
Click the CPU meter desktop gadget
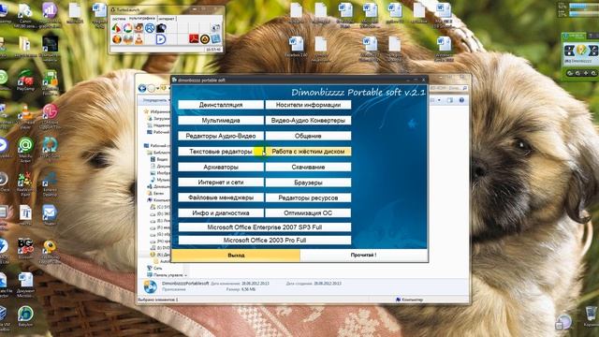578,9
